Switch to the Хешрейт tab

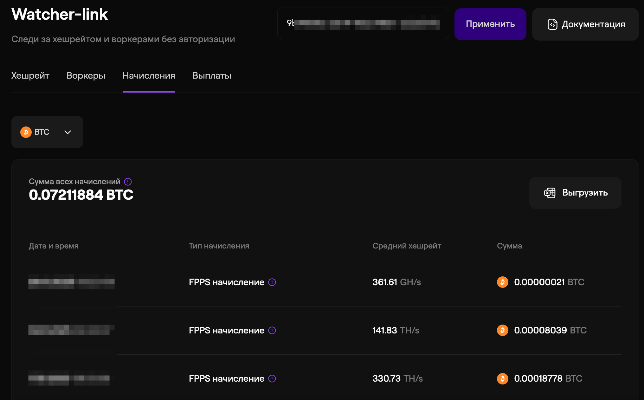(30, 76)
